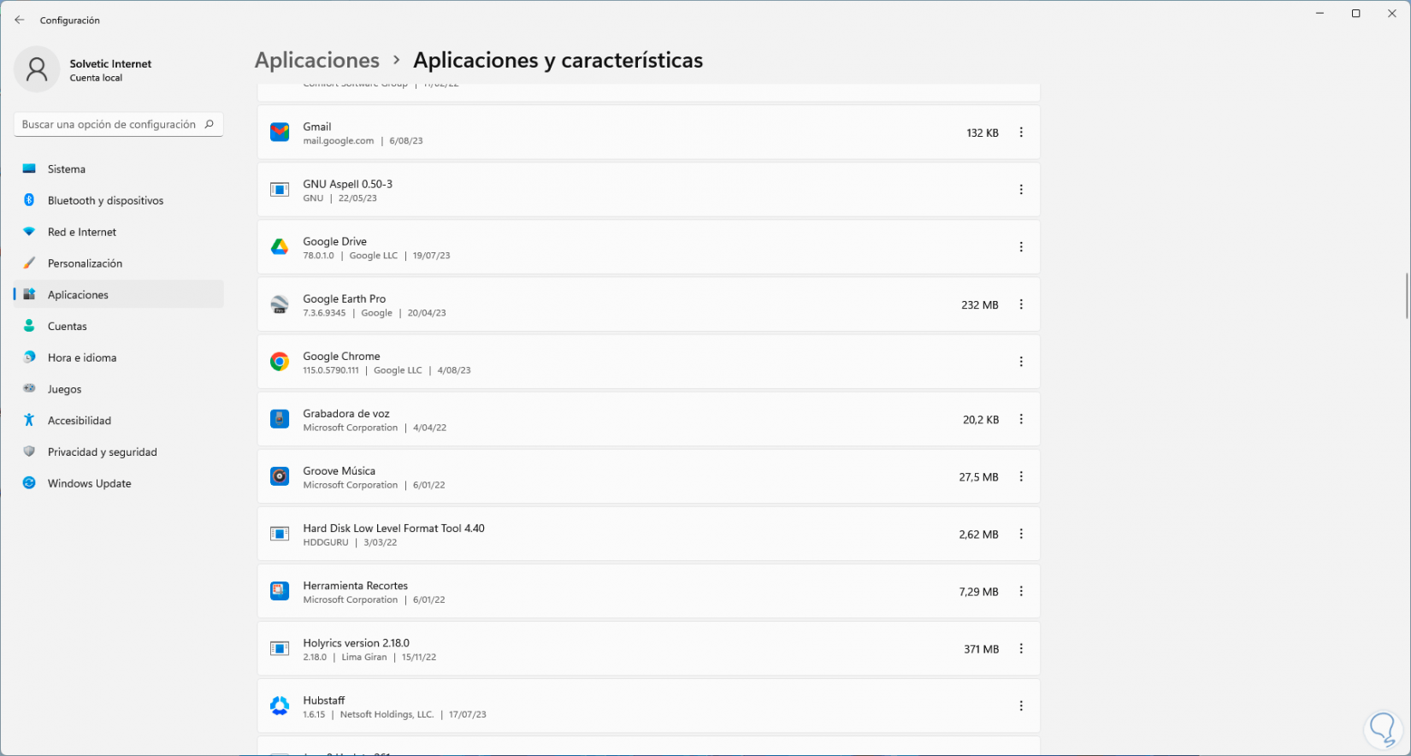Image resolution: width=1411 pixels, height=756 pixels.
Task: Open the three-dot menu for Gmail
Action: pyautogui.click(x=1021, y=133)
